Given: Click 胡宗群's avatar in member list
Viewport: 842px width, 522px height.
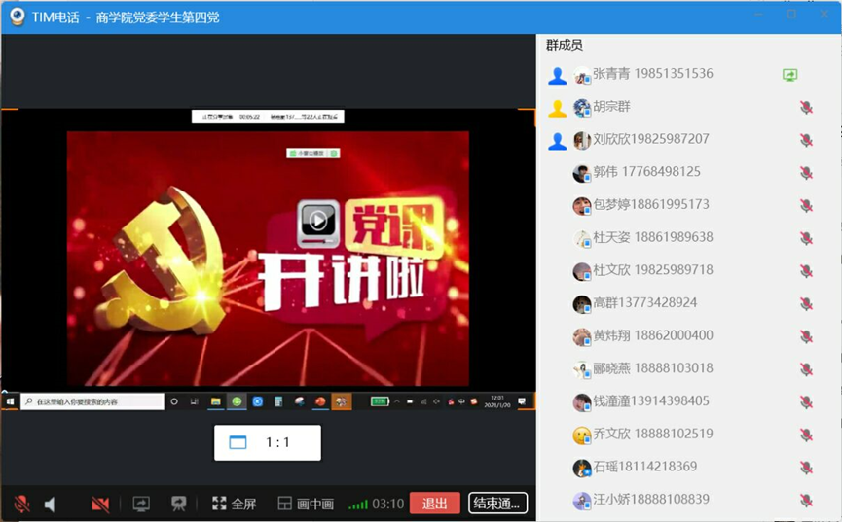Looking at the screenshot, I should point(582,108).
